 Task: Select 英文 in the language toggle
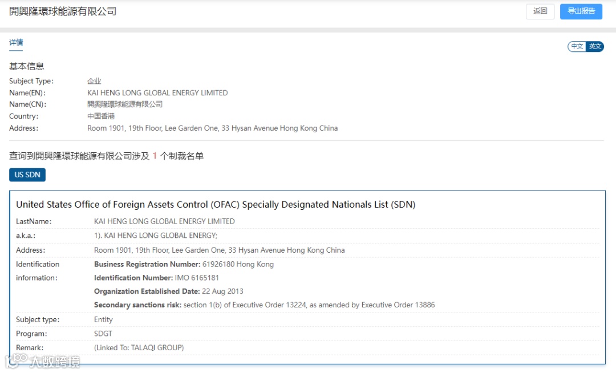click(595, 47)
